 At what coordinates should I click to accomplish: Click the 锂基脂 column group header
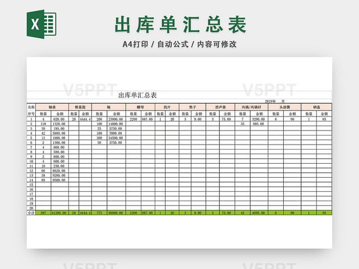click(80, 107)
